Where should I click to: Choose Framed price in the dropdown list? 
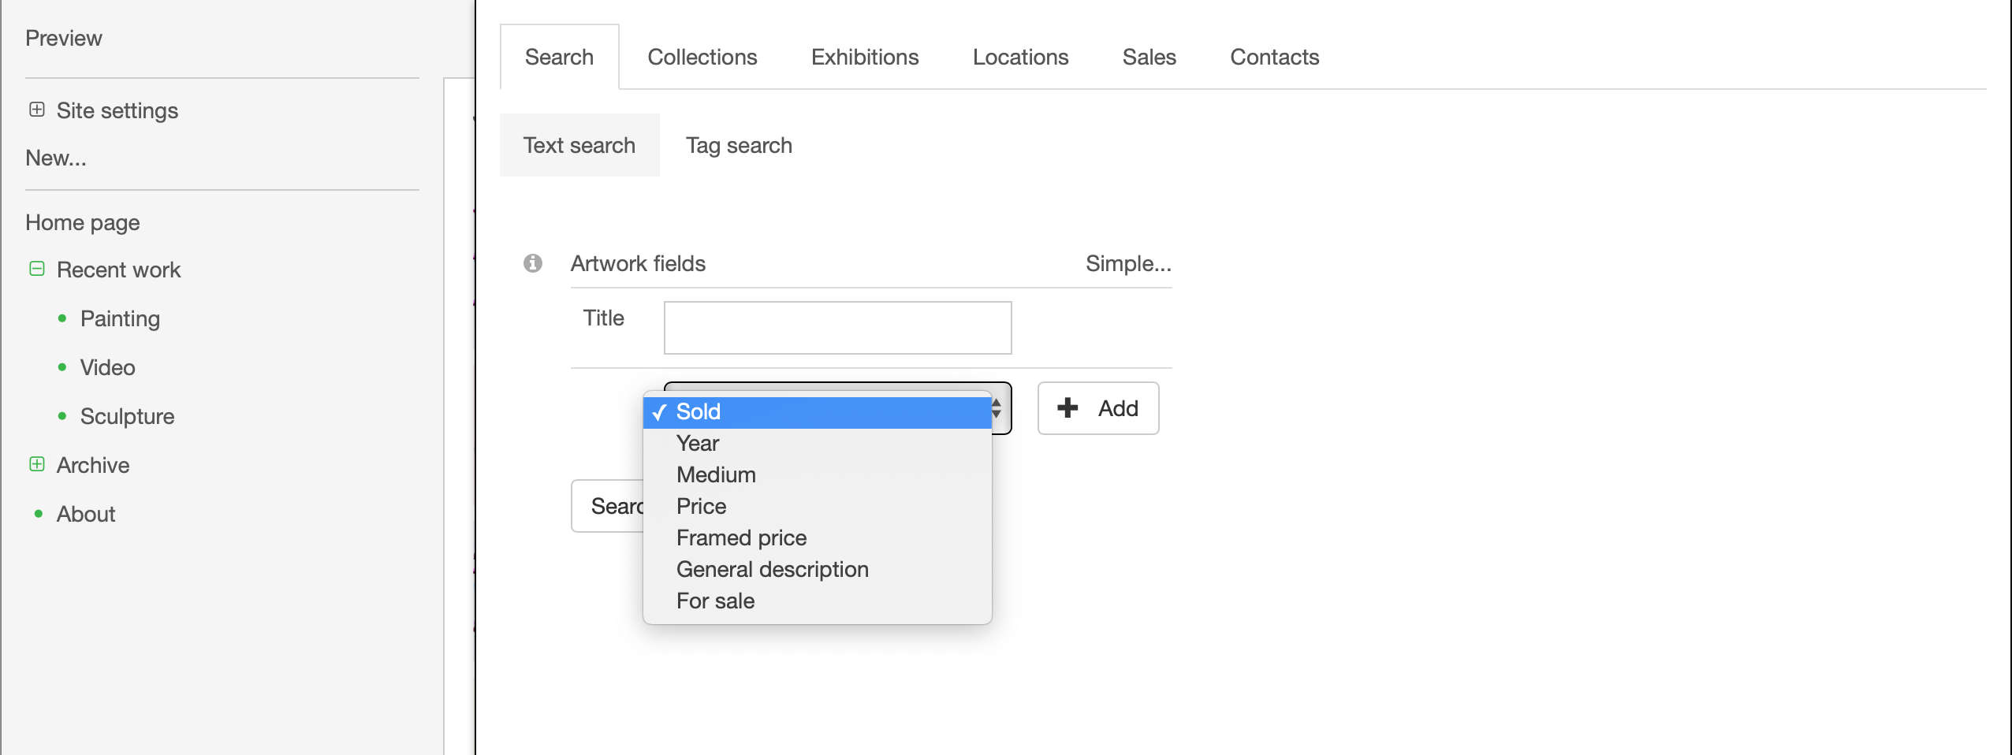point(817,538)
